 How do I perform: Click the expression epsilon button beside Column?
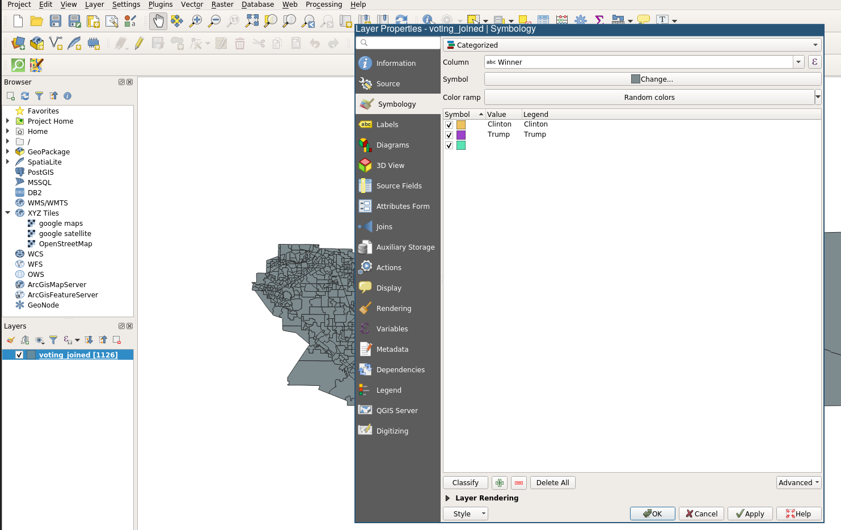pos(814,62)
